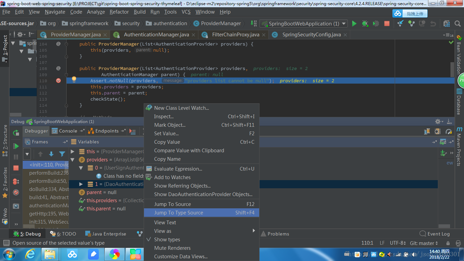Mute breakpoints in the Debug panel

click(16, 192)
